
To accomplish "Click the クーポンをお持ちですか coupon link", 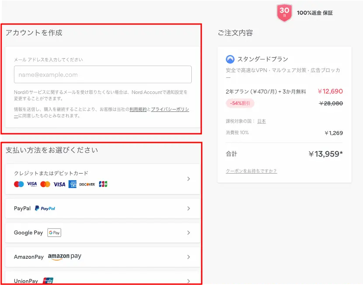I will [x=252, y=171].
